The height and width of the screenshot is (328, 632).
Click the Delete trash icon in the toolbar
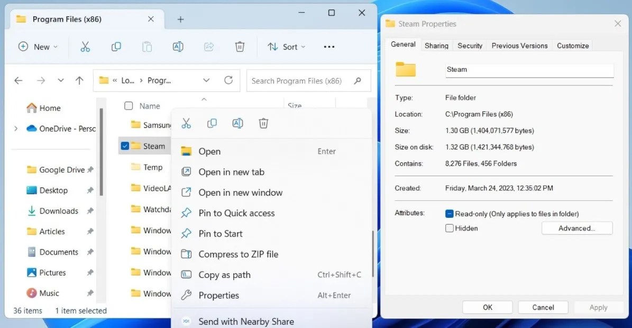(240, 46)
